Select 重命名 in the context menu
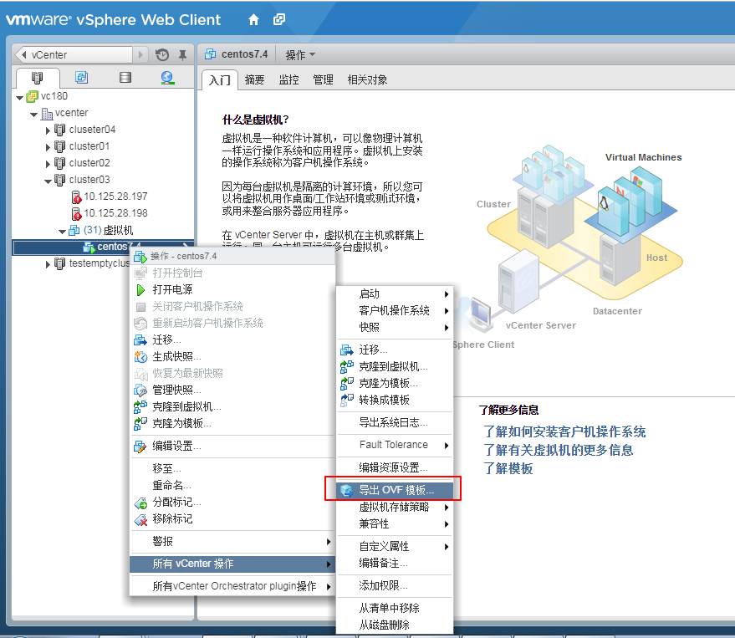Image resolution: width=735 pixels, height=638 pixels. (233, 485)
